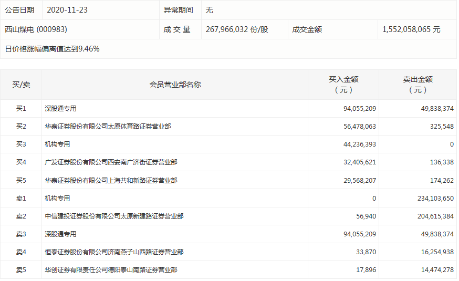Click the 买入金额 (元) column header
Screen dimensions: 459x281
[343, 85]
